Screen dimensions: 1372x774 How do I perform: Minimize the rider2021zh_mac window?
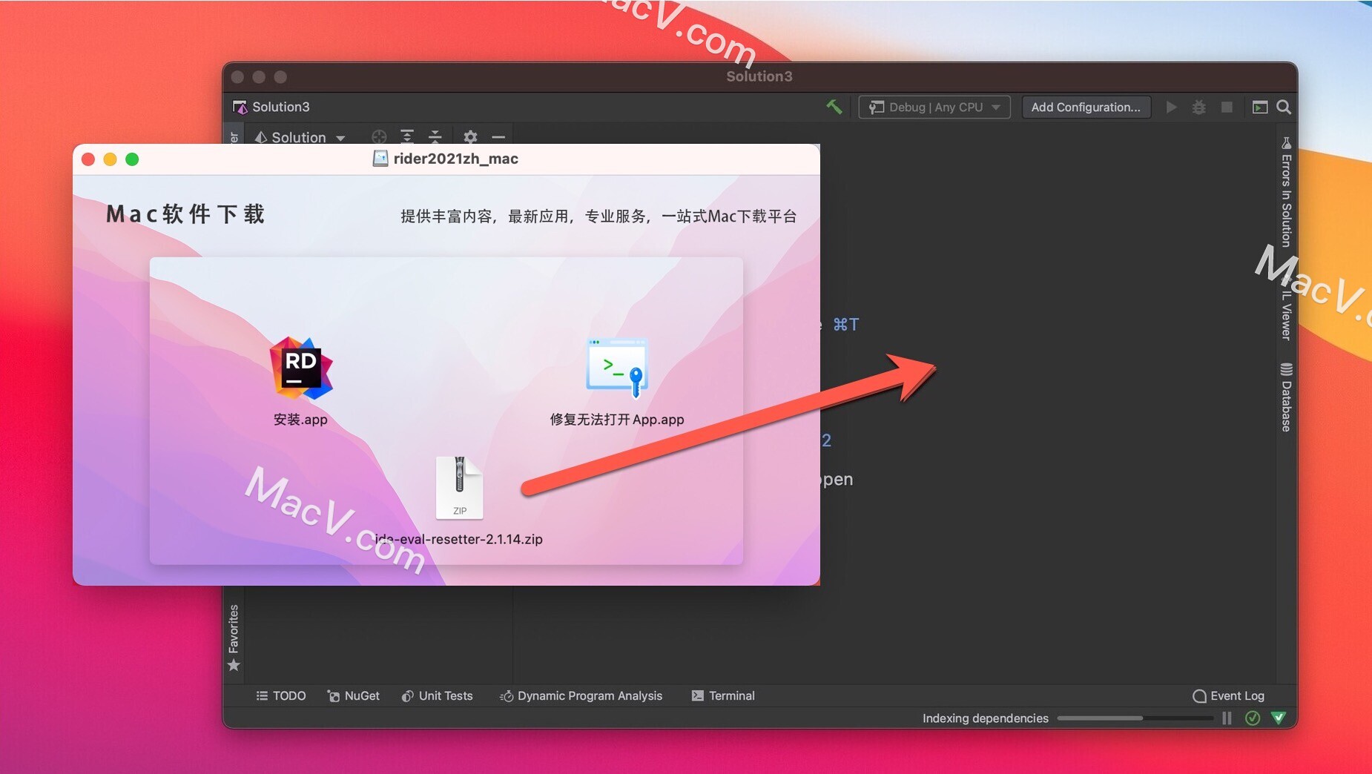(x=110, y=159)
